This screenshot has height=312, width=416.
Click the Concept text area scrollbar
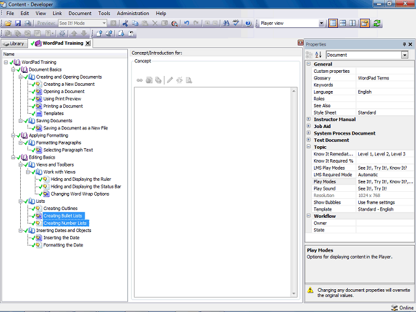(294, 192)
